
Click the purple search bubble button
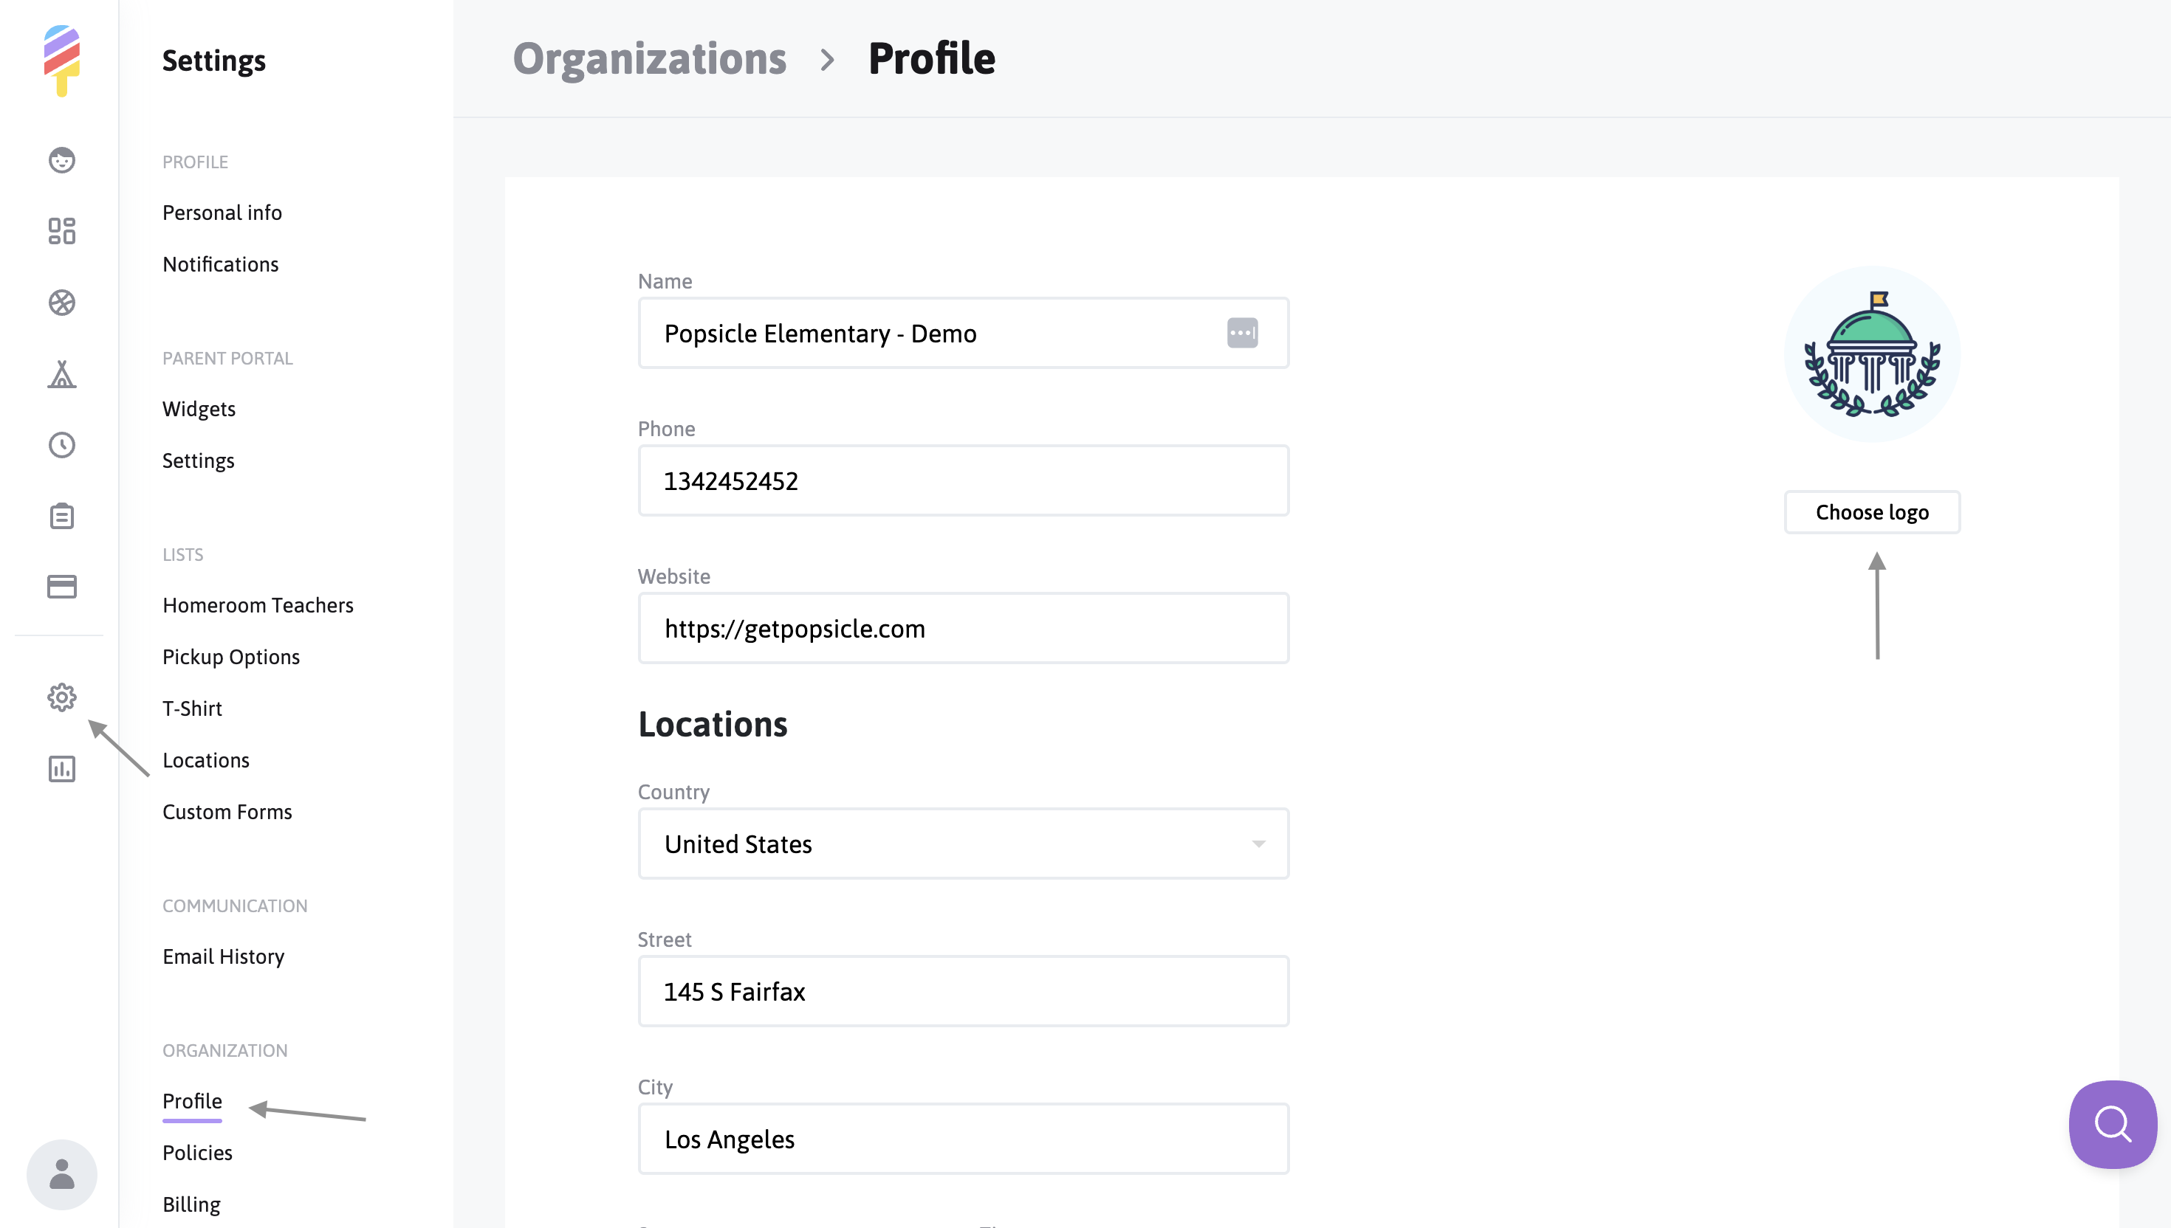coord(2112,1124)
